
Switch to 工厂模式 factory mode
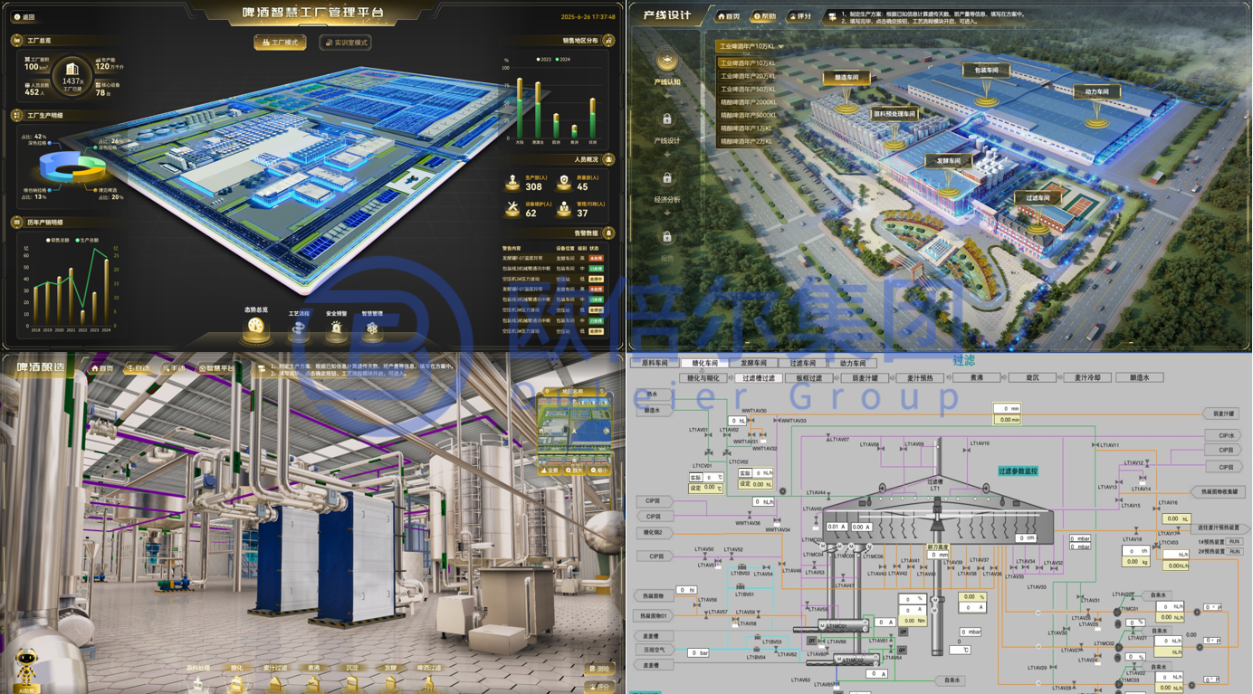pos(280,43)
